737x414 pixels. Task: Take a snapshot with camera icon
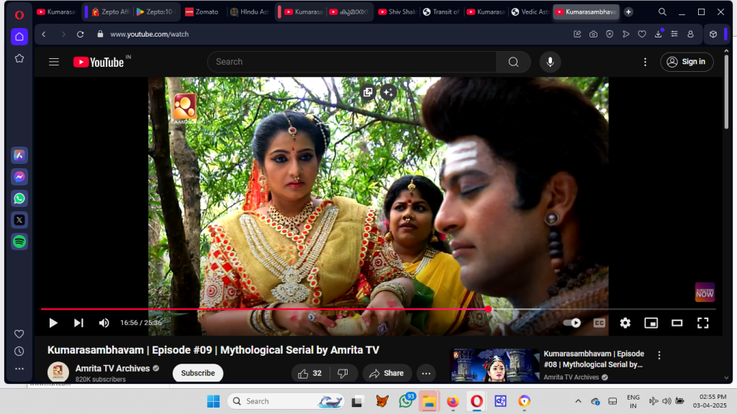point(594,34)
